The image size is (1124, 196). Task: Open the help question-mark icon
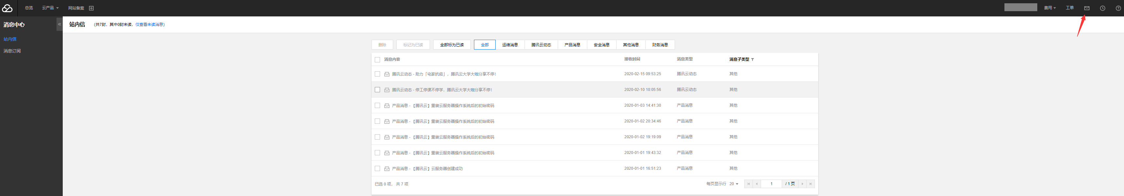[1118, 8]
